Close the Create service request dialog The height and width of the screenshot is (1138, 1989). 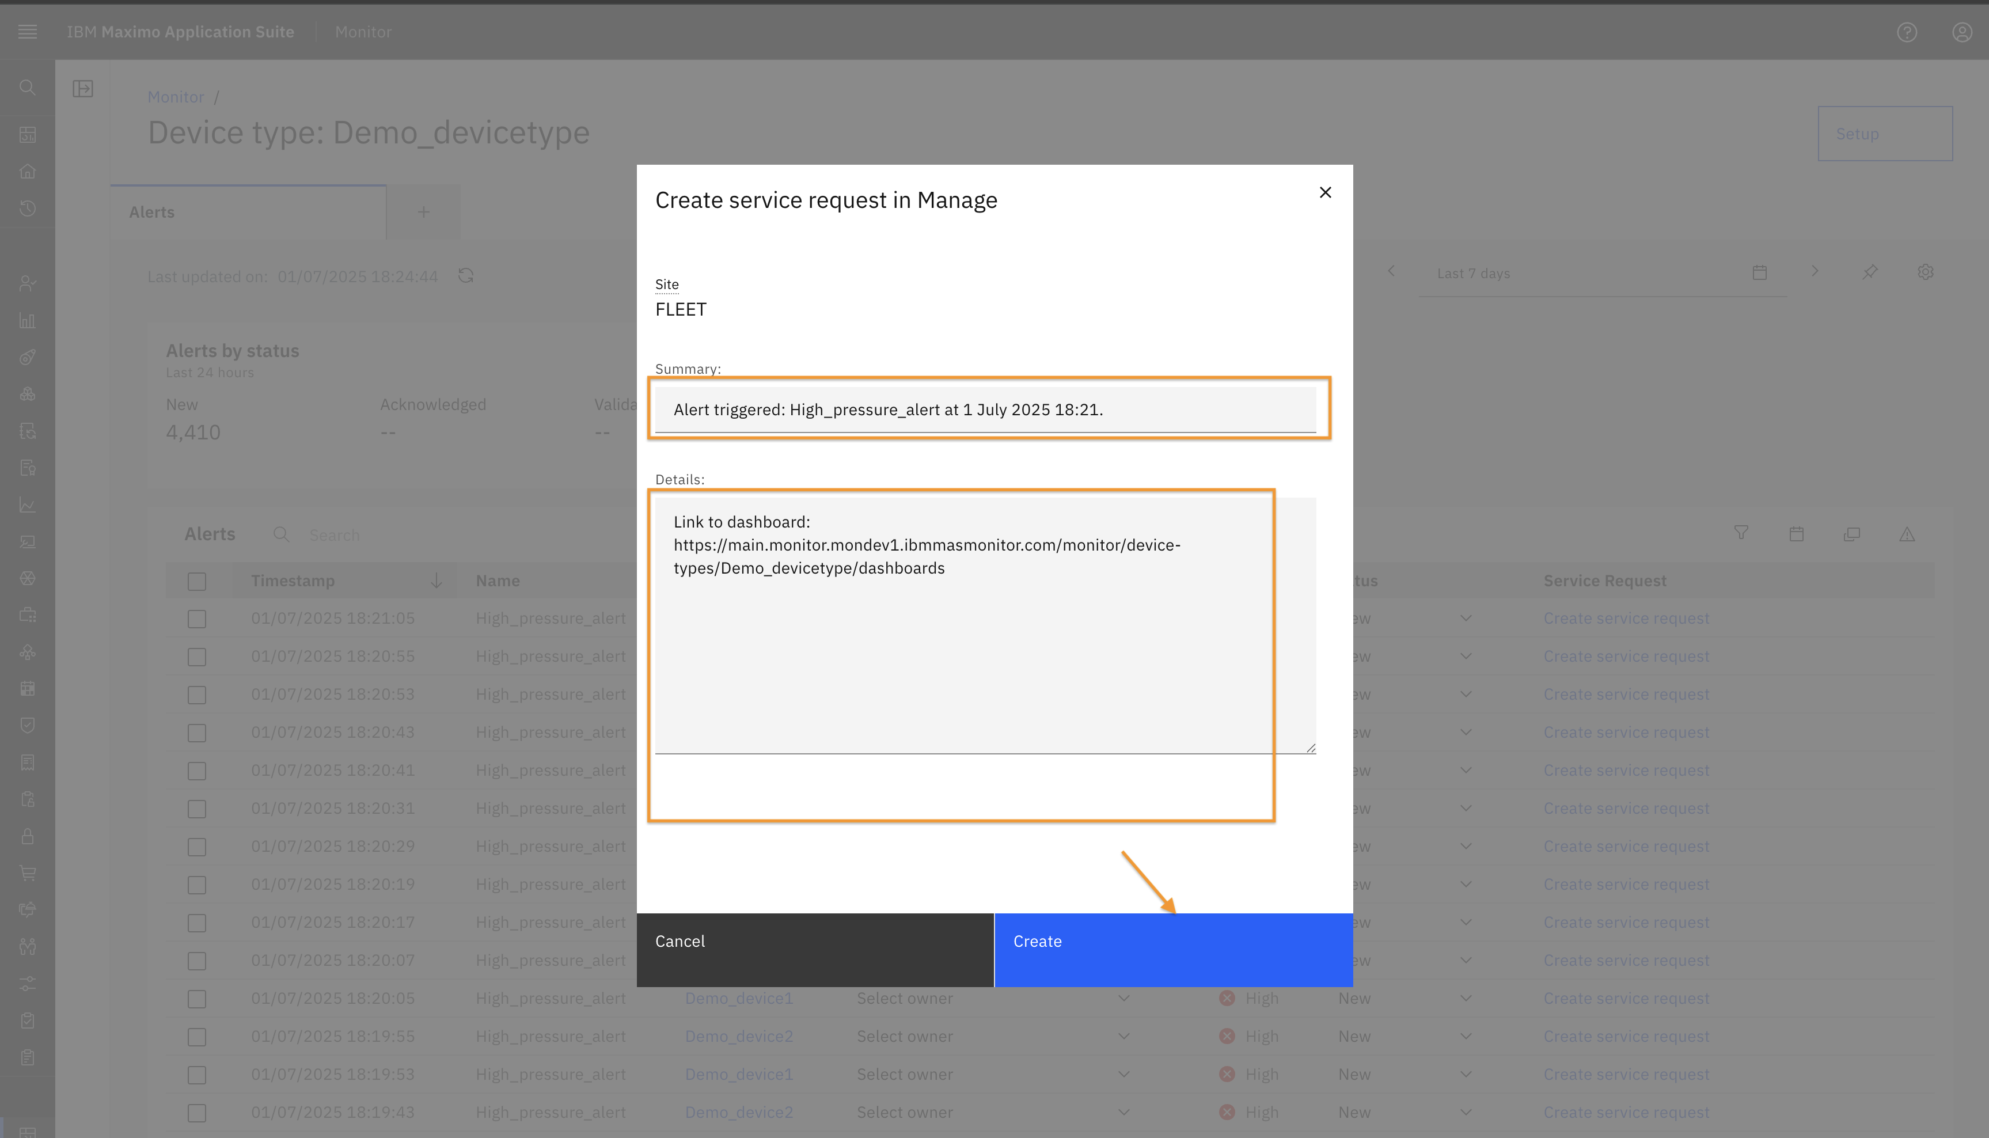pos(1324,192)
